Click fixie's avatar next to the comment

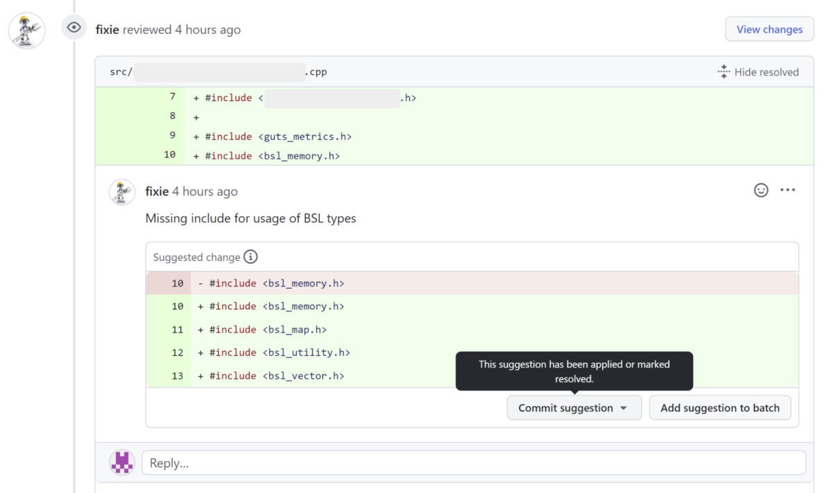point(122,192)
